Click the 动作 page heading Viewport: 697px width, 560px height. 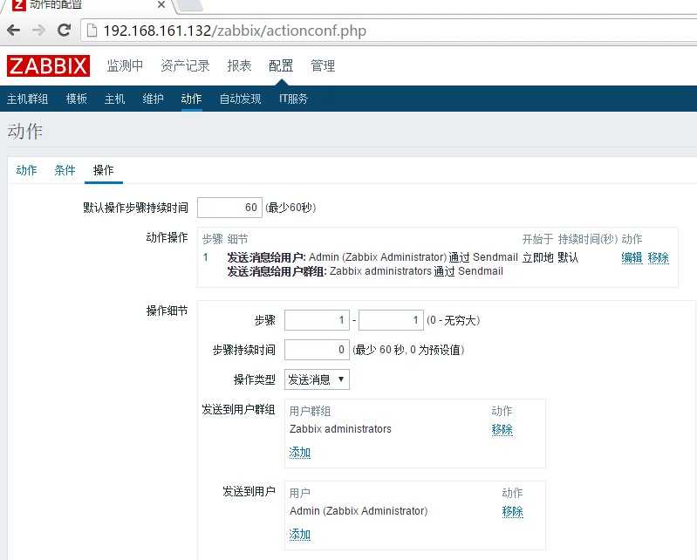[x=25, y=132]
